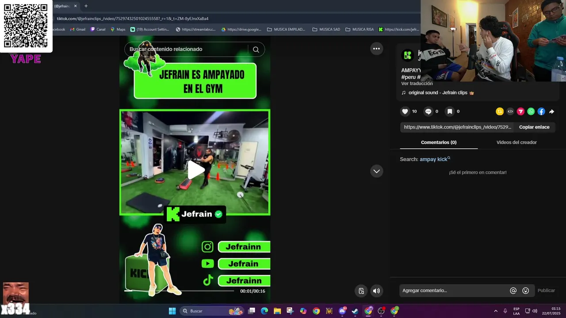The height and width of the screenshot is (318, 566).
Task: Show hidden system tray icons
Action: click(x=496, y=311)
